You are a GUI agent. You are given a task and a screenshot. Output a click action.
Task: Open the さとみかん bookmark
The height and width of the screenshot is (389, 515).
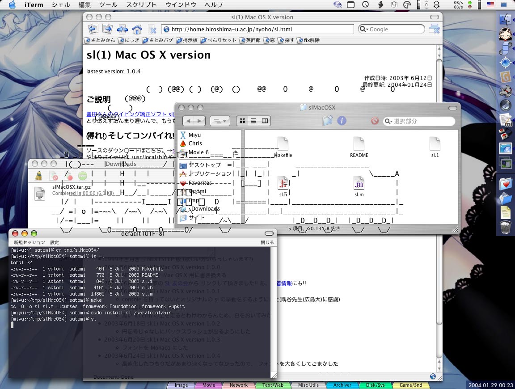tap(100, 40)
